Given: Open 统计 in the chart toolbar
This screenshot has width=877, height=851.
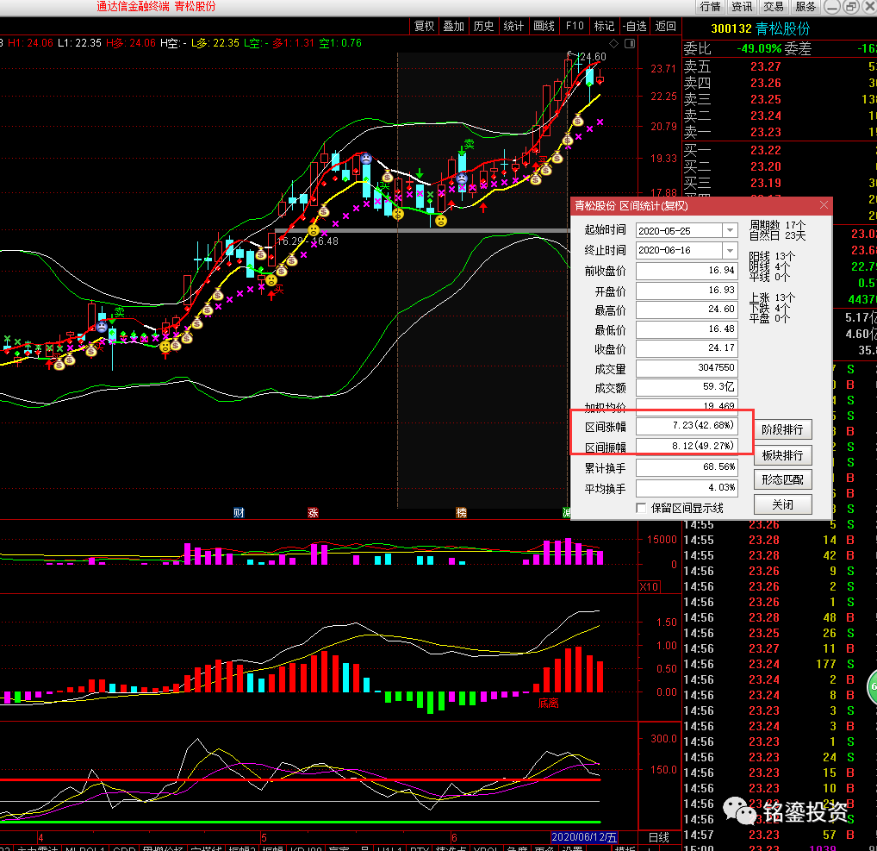Looking at the screenshot, I should click(x=514, y=27).
